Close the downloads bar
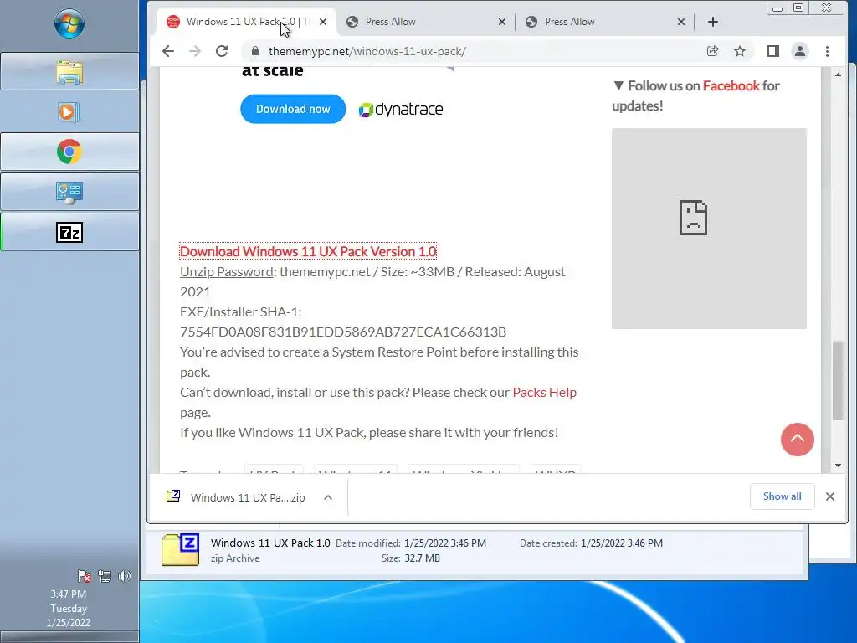The width and height of the screenshot is (857, 643). (x=830, y=496)
